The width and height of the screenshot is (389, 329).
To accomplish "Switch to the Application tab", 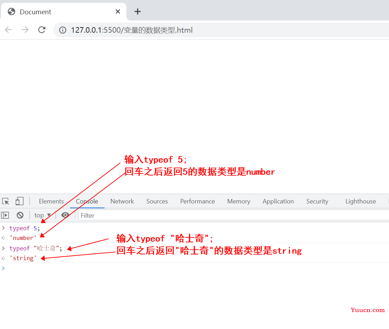I will [x=278, y=201].
